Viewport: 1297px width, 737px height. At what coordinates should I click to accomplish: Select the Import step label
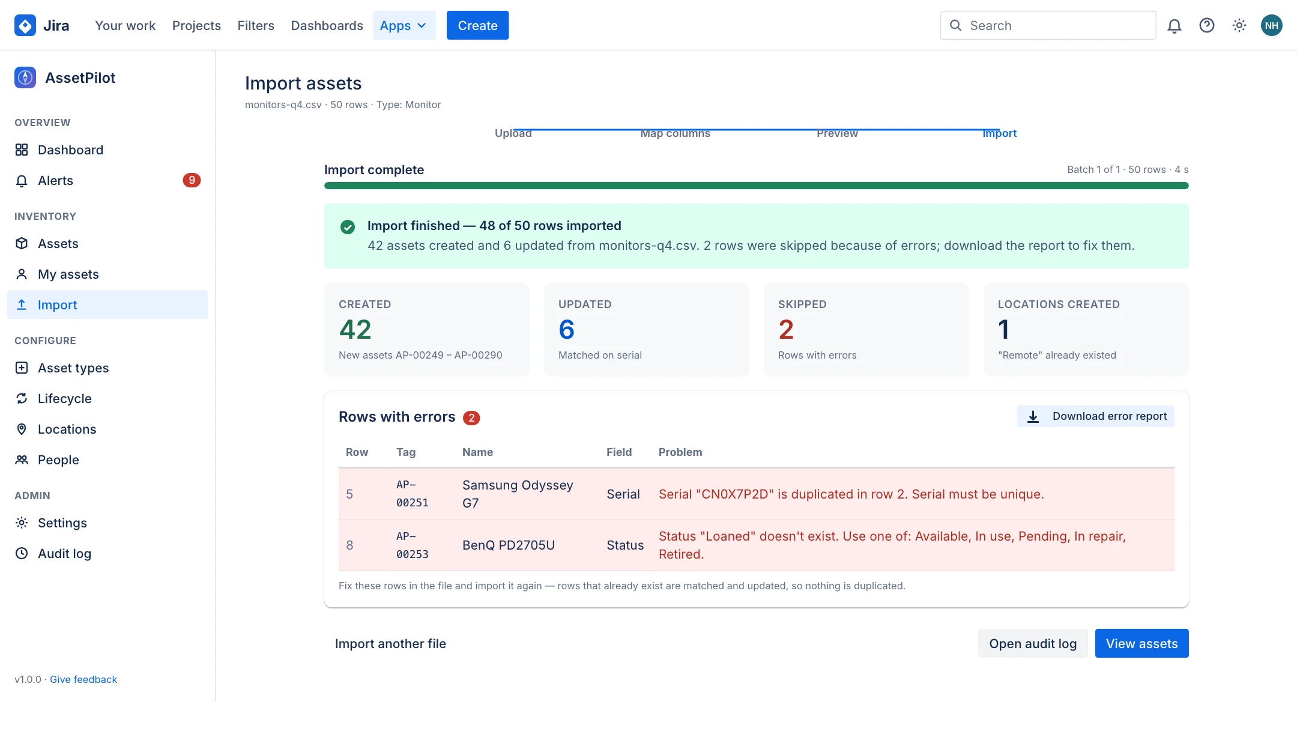click(x=1000, y=133)
